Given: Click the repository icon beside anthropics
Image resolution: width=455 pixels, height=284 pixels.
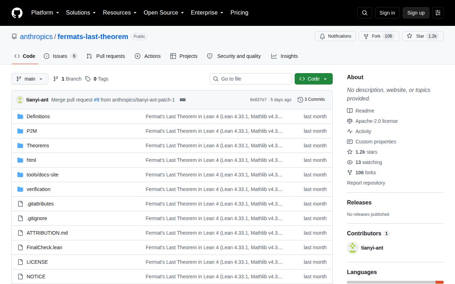Looking at the screenshot, I should coord(14,37).
